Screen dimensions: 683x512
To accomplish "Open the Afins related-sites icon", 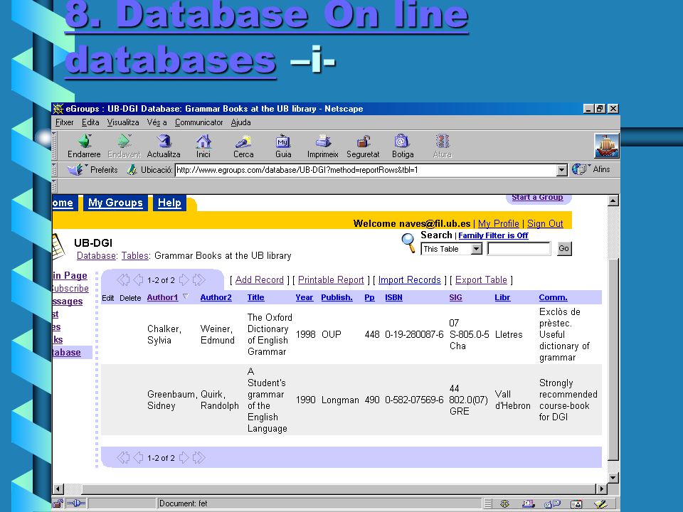I will point(579,169).
